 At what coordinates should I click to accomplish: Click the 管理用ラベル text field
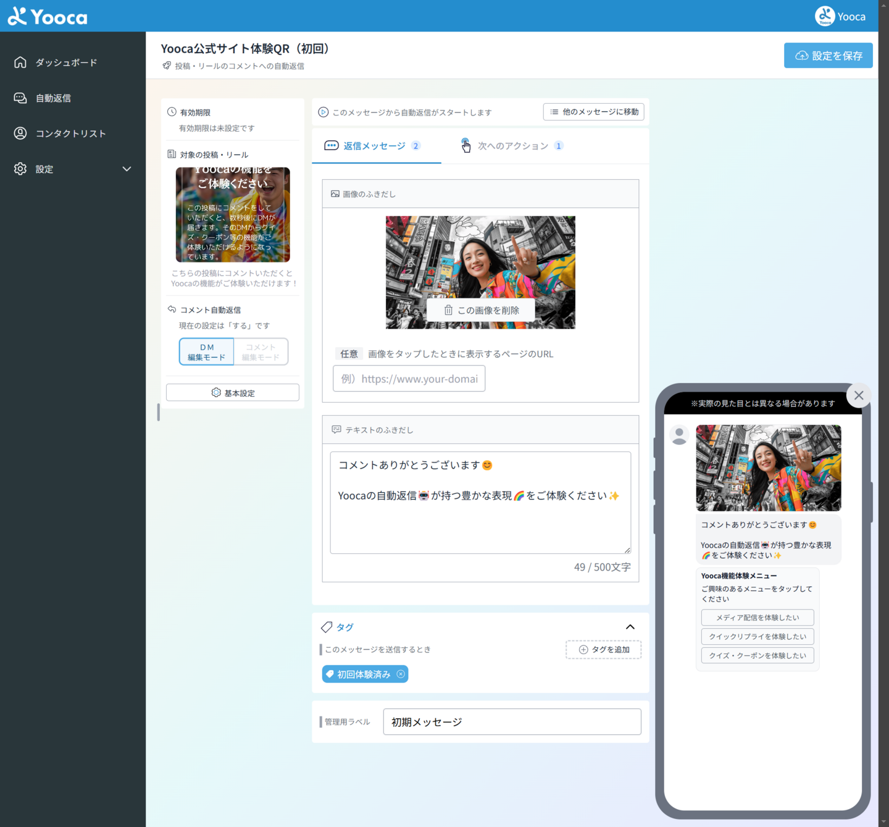pyautogui.click(x=512, y=722)
